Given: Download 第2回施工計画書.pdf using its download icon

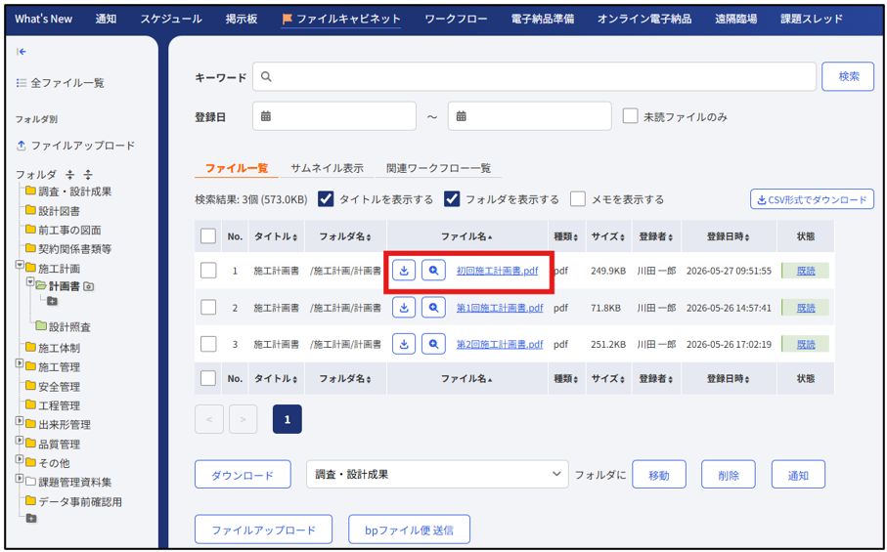Looking at the screenshot, I should pos(404,344).
